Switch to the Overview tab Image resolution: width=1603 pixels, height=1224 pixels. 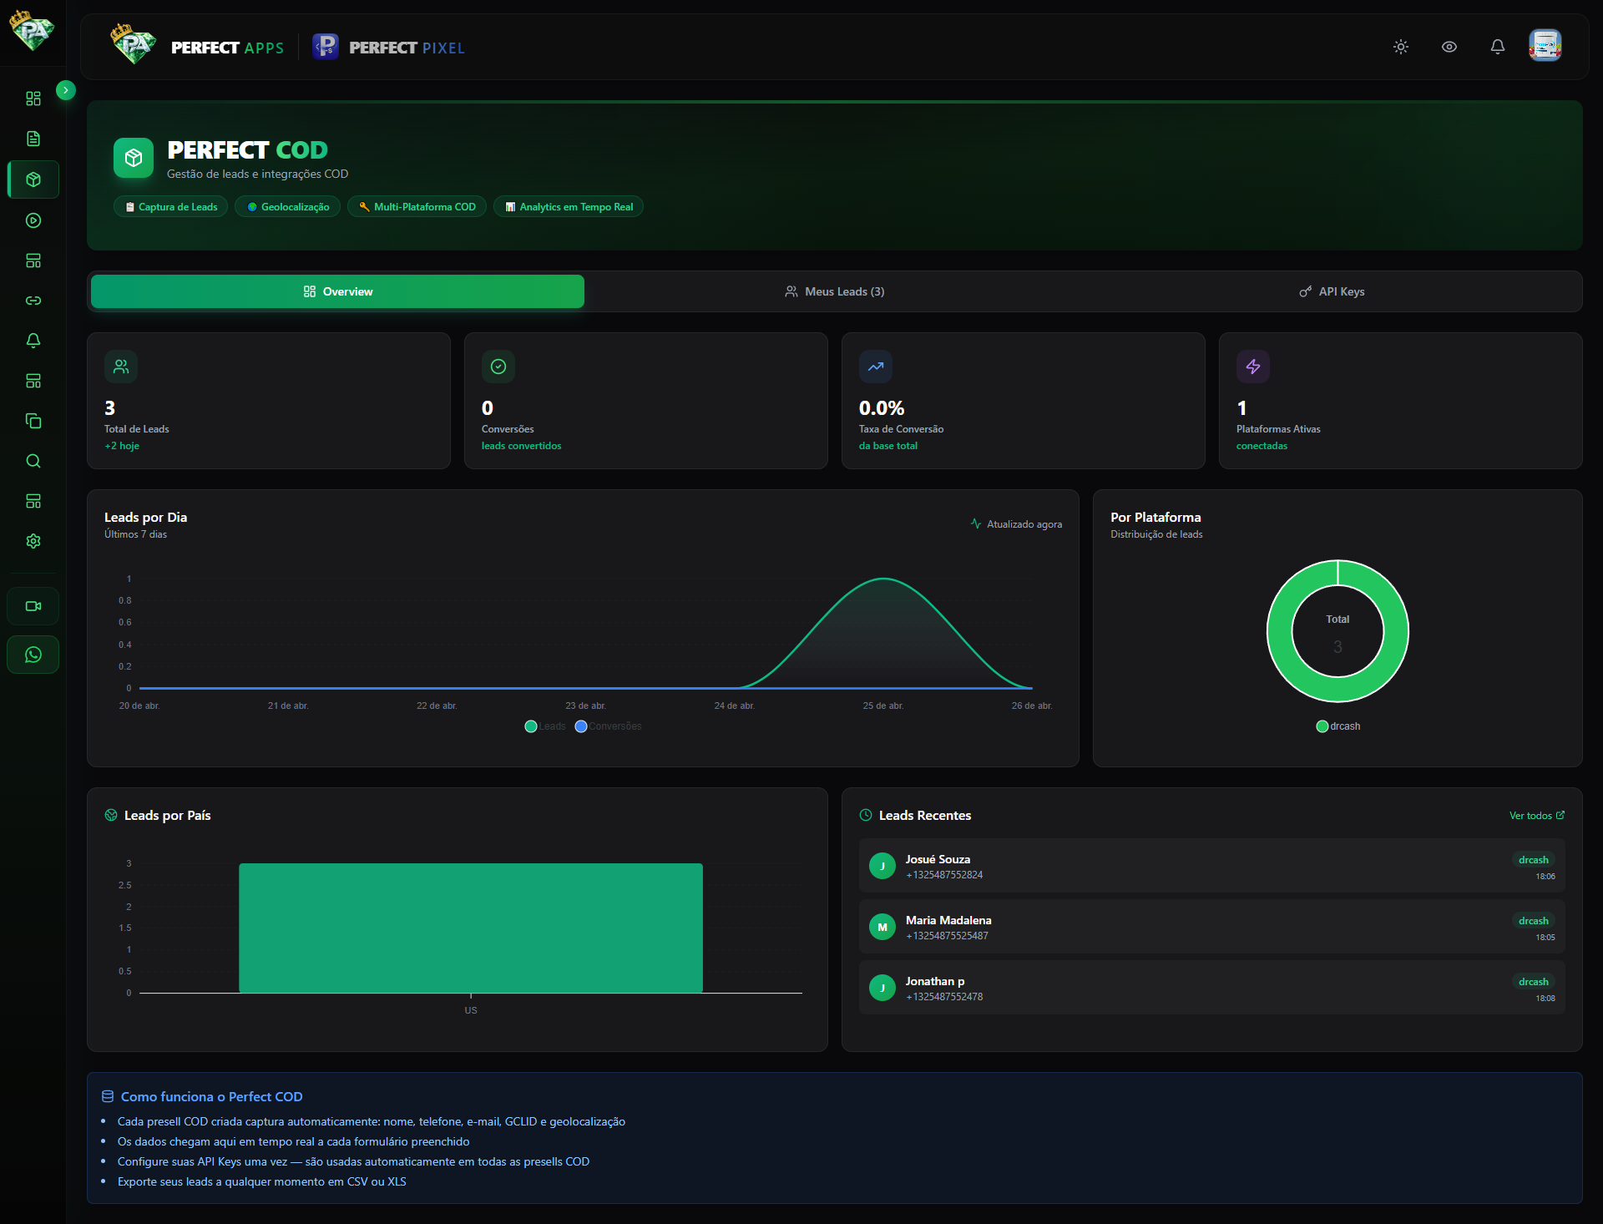[337, 291]
